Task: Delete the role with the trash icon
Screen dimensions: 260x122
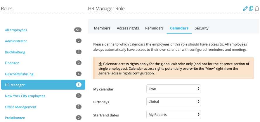Action: click(257, 8)
